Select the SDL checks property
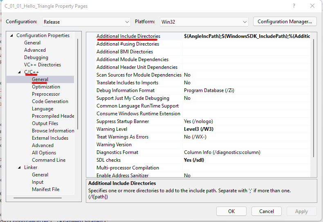The image size is (323, 222). pyautogui.click(x=108, y=160)
